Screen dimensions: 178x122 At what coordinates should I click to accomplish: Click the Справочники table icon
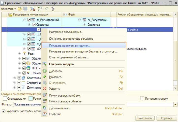point(23,83)
